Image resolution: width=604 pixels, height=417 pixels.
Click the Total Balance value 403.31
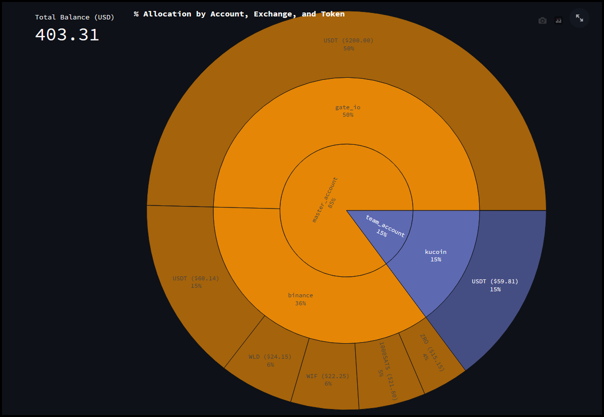coord(67,34)
